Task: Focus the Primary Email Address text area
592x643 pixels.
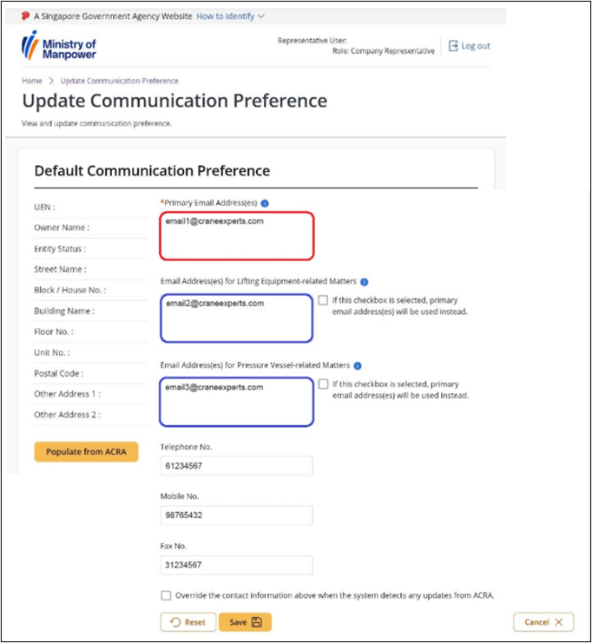Action: pyautogui.click(x=237, y=236)
